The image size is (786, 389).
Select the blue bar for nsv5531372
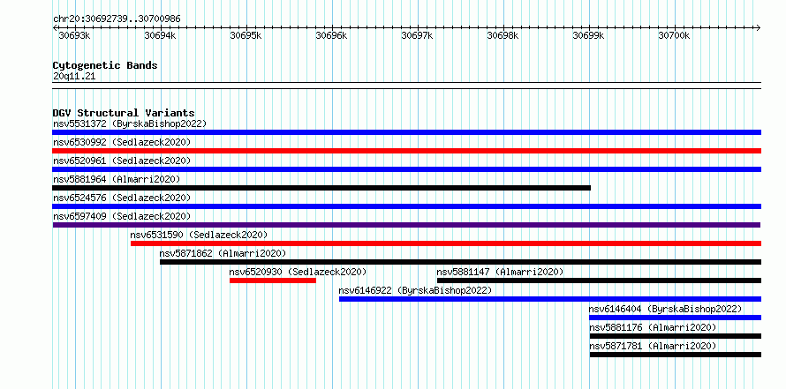tap(406, 132)
